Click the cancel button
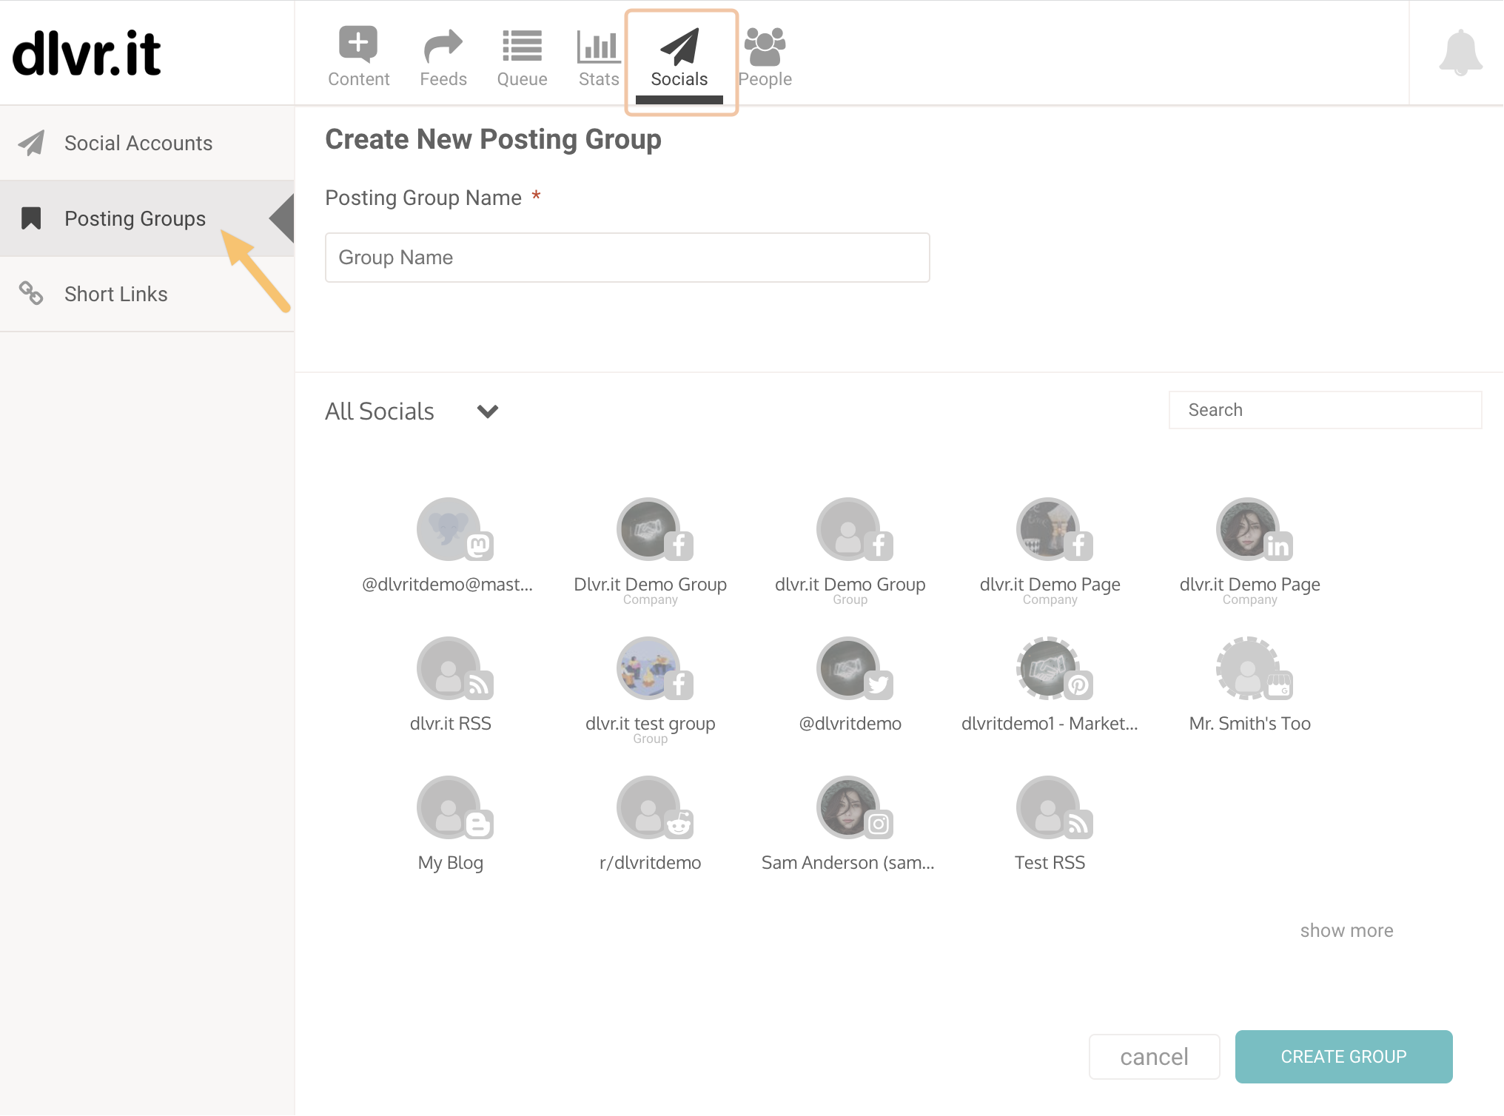 [x=1154, y=1056]
